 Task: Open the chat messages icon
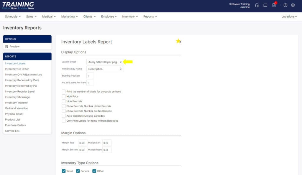click(265, 5)
